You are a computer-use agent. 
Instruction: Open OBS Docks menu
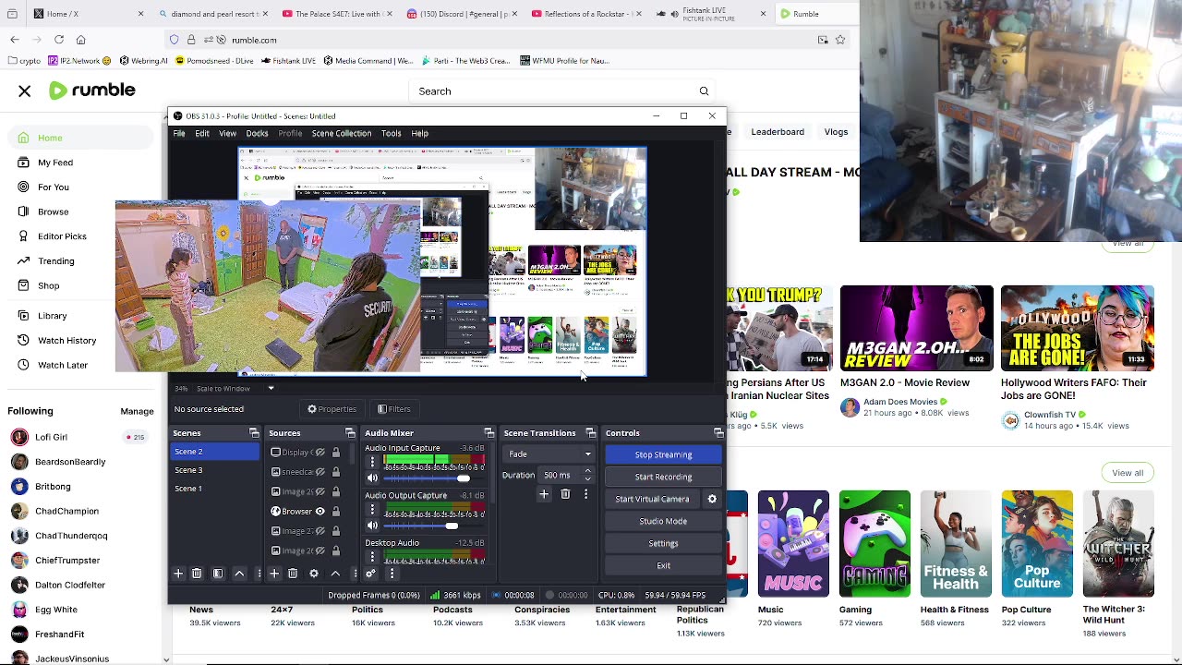tap(257, 133)
